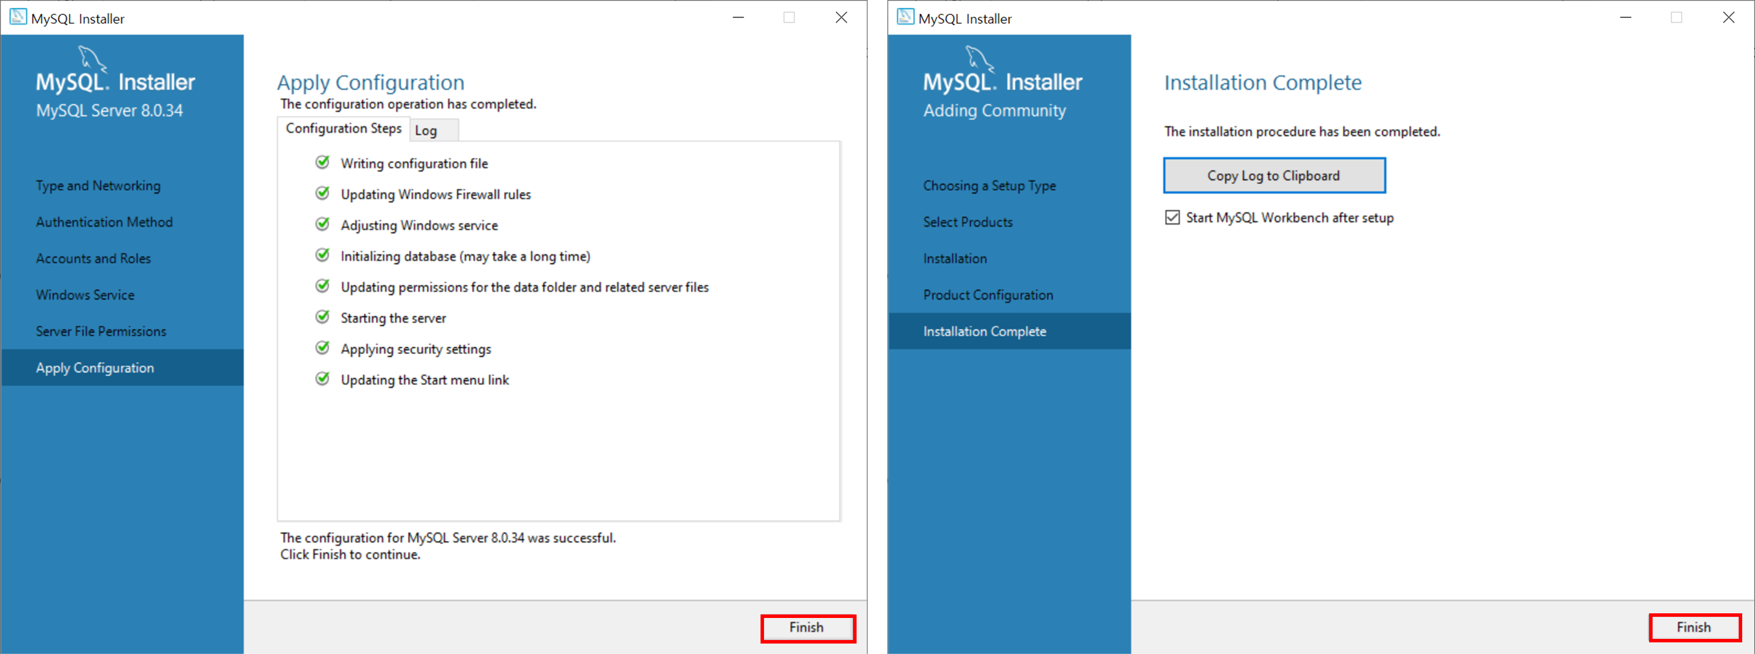Click 'MySQL Server 8.0.34' sidebar subtitle
Viewport: 1755px width, 654px height.
point(109,110)
